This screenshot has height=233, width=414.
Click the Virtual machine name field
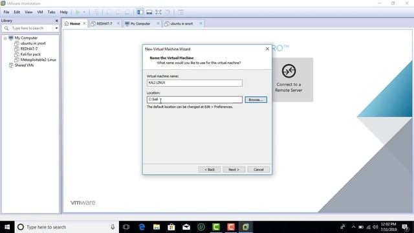(x=195, y=83)
